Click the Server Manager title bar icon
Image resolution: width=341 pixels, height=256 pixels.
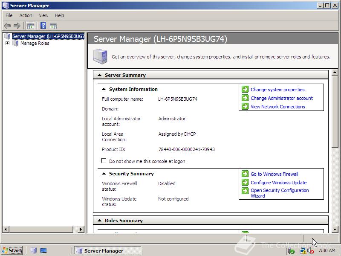coord(6,6)
